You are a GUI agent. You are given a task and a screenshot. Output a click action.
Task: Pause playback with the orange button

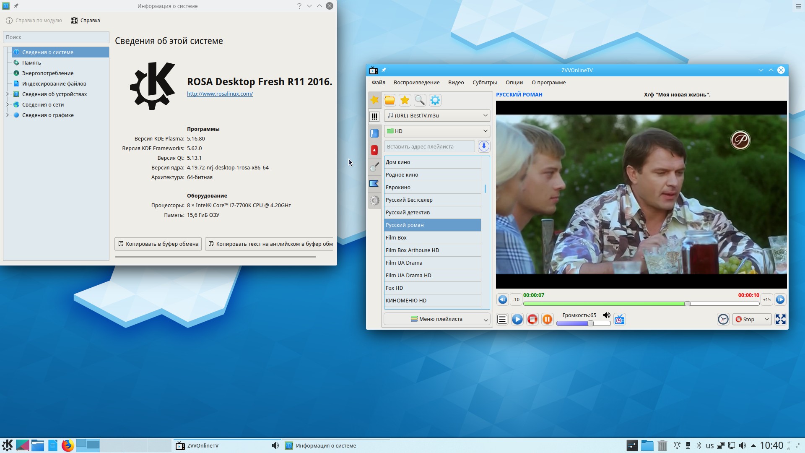click(x=547, y=320)
